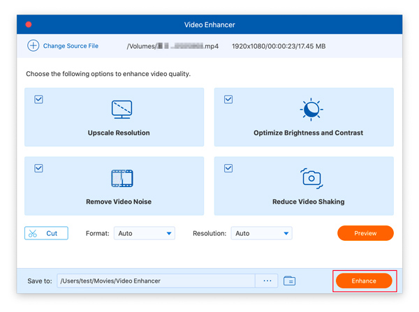Click the Reduce Video Shaking camera icon
This screenshot has height=312, width=419.
point(311,178)
